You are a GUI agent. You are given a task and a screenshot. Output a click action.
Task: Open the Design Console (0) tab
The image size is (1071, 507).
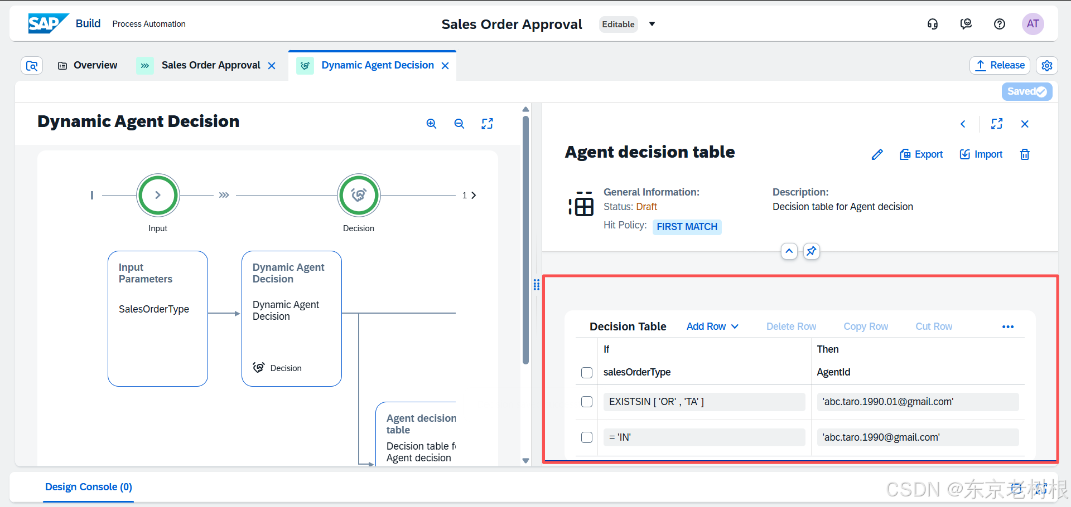point(88,487)
